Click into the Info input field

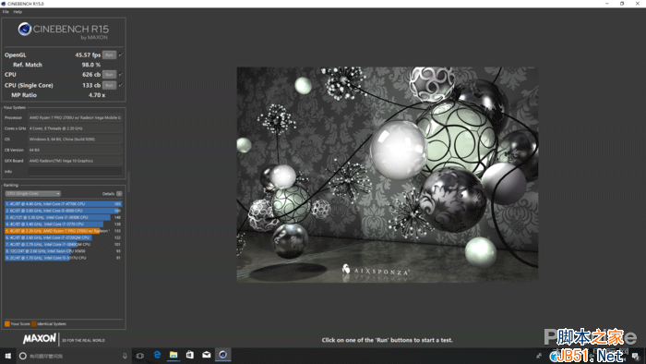pos(75,172)
